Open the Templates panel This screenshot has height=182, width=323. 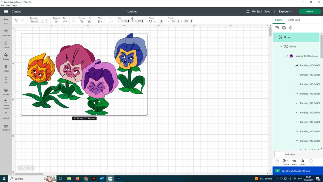[x=6, y=32]
